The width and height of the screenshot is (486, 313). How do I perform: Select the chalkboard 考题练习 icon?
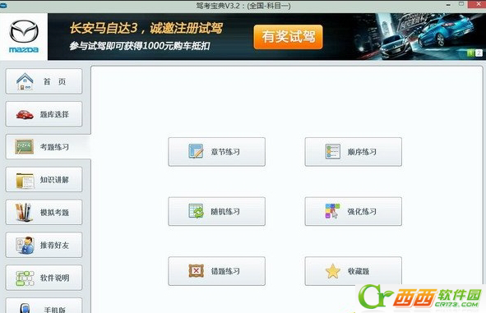pyautogui.click(x=24, y=147)
